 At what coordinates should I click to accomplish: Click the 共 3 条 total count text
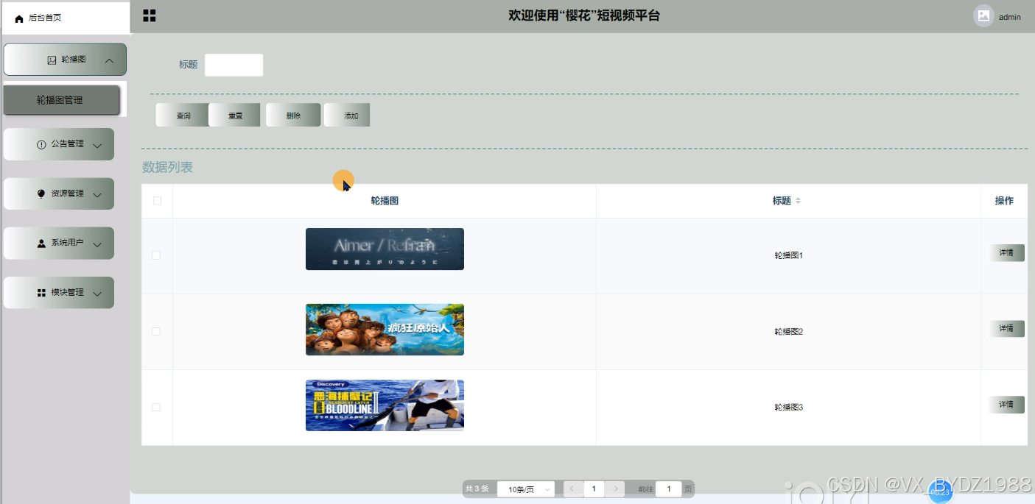pos(477,489)
